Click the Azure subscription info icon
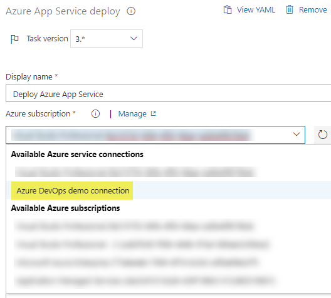This screenshot has height=298, width=331. pyautogui.click(x=95, y=114)
